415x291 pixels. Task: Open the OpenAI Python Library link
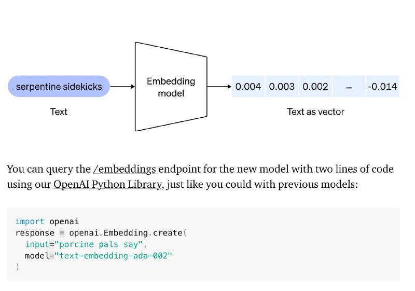point(108,184)
